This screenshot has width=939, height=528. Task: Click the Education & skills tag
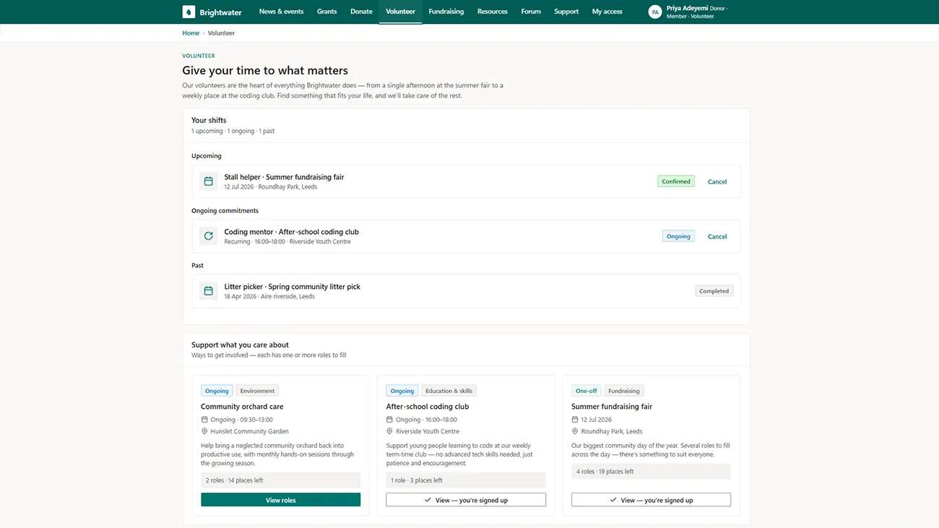(x=449, y=391)
